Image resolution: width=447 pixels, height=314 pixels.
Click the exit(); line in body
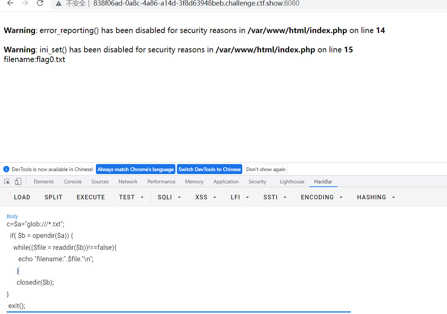coord(17,306)
